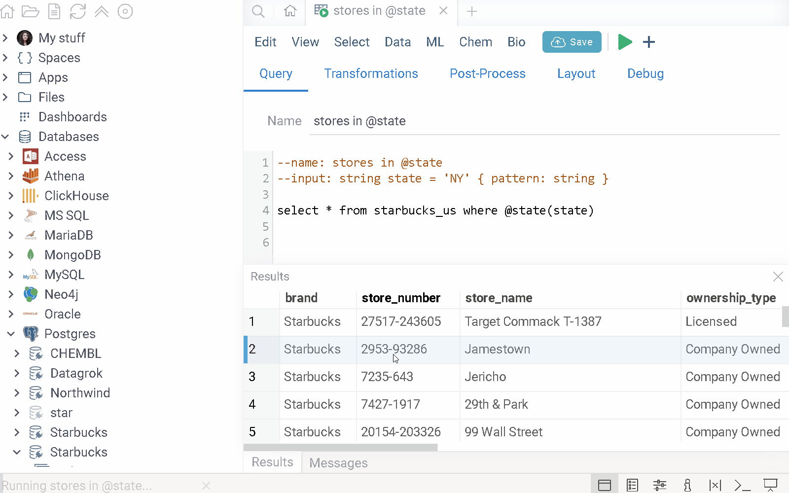This screenshot has height=493, width=789.
Task: Collapse the Postgres tree node
Action: click(x=11, y=334)
